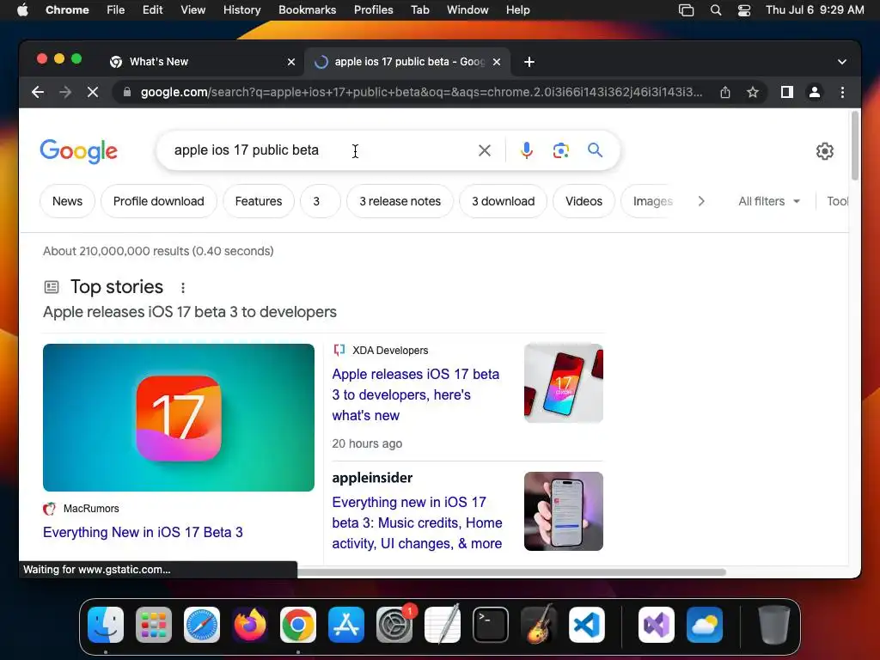This screenshot has width=880, height=660.
Task: Open GarageBand from the dock
Action: 539,625
